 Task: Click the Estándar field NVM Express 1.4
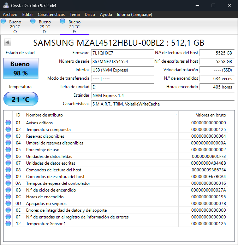(163, 95)
